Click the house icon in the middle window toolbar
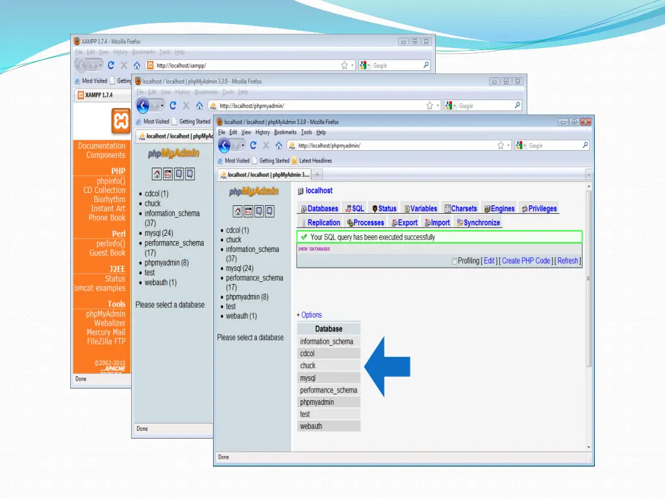This screenshot has width=665, height=499. point(199,106)
